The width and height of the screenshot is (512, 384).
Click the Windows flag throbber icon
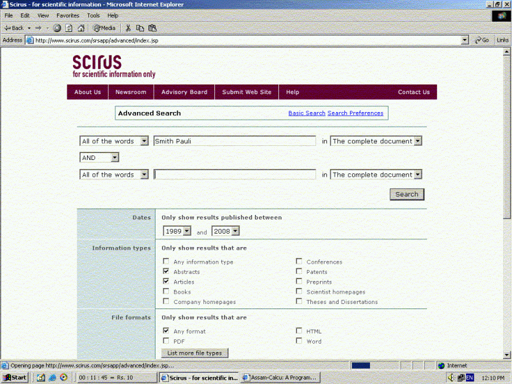pyautogui.click(x=502, y=15)
